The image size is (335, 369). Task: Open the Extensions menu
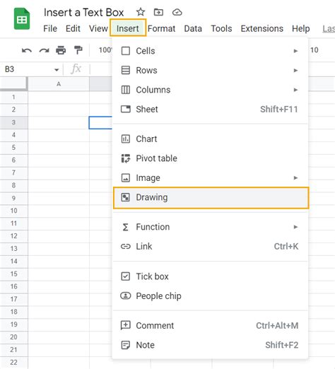262,28
